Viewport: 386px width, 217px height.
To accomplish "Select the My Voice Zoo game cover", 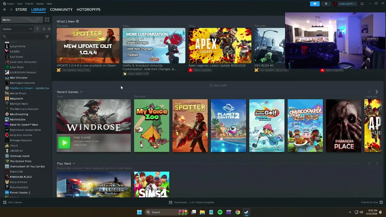I will pos(152,126).
